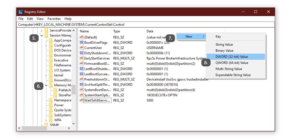Select the EarlyStartServices multi-string icon

pos(81,58)
